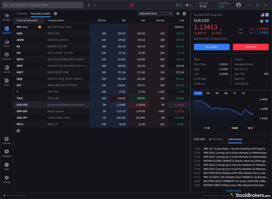Toggle the side panel layout icon

coord(184,14)
